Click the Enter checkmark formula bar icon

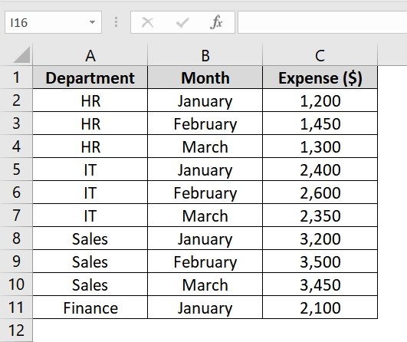[x=182, y=22]
